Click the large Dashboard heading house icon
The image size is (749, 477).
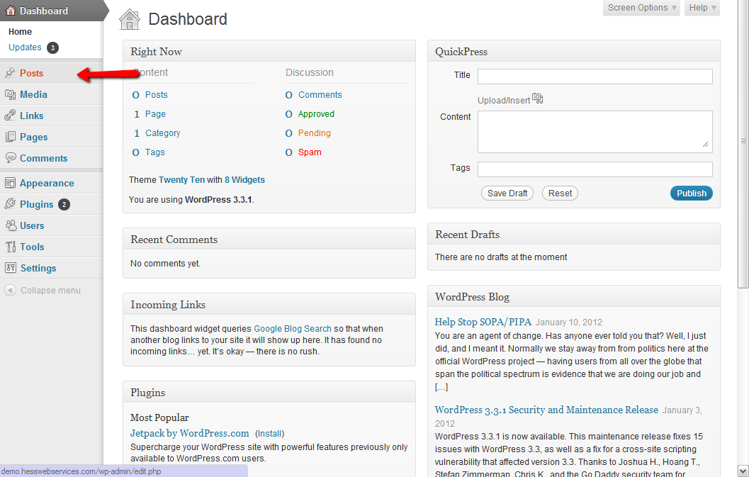(130, 20)
